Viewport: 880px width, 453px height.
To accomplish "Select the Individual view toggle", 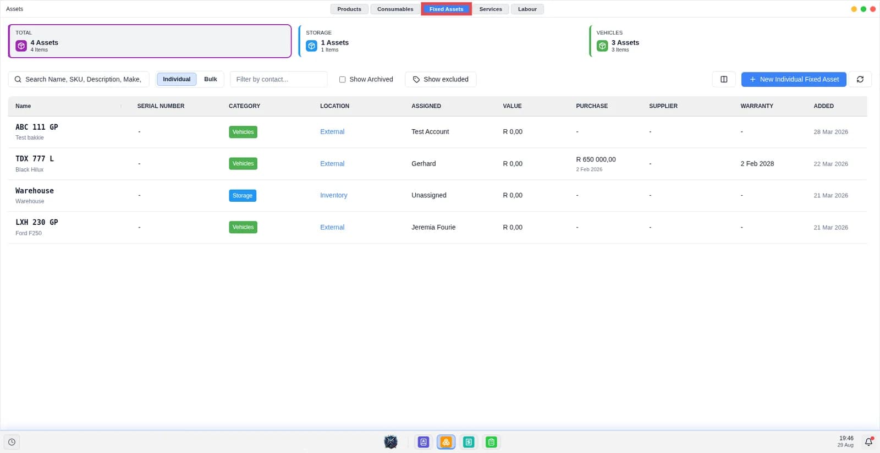I will pyautogui.click(x=177, y=79).
